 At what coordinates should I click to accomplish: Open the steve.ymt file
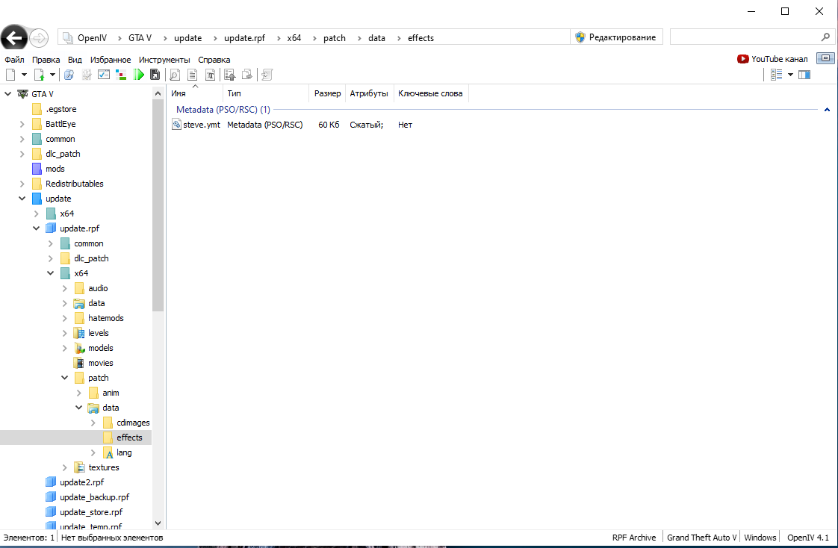(201, 125)
